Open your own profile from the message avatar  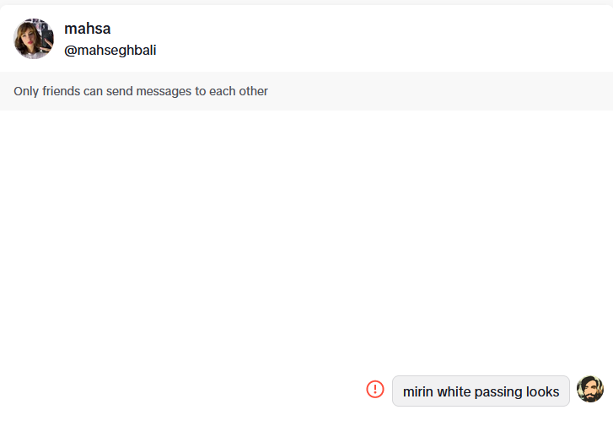coord(590,389)
